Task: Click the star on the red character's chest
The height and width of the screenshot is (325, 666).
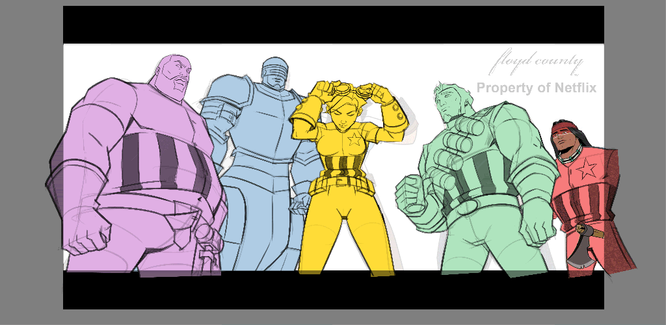Action: tap(587, 169)
